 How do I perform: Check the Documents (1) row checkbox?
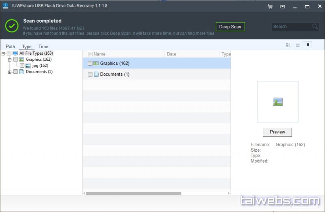pos(90,74)
